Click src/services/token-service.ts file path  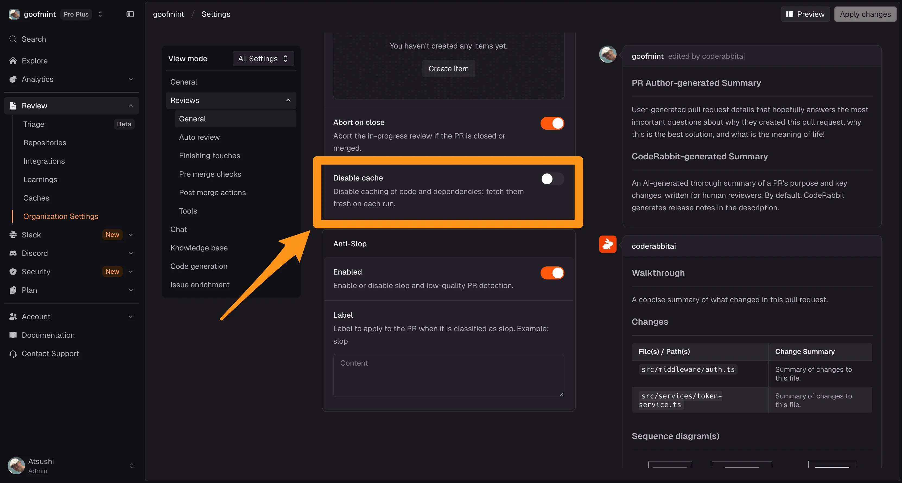pos(680,400)
